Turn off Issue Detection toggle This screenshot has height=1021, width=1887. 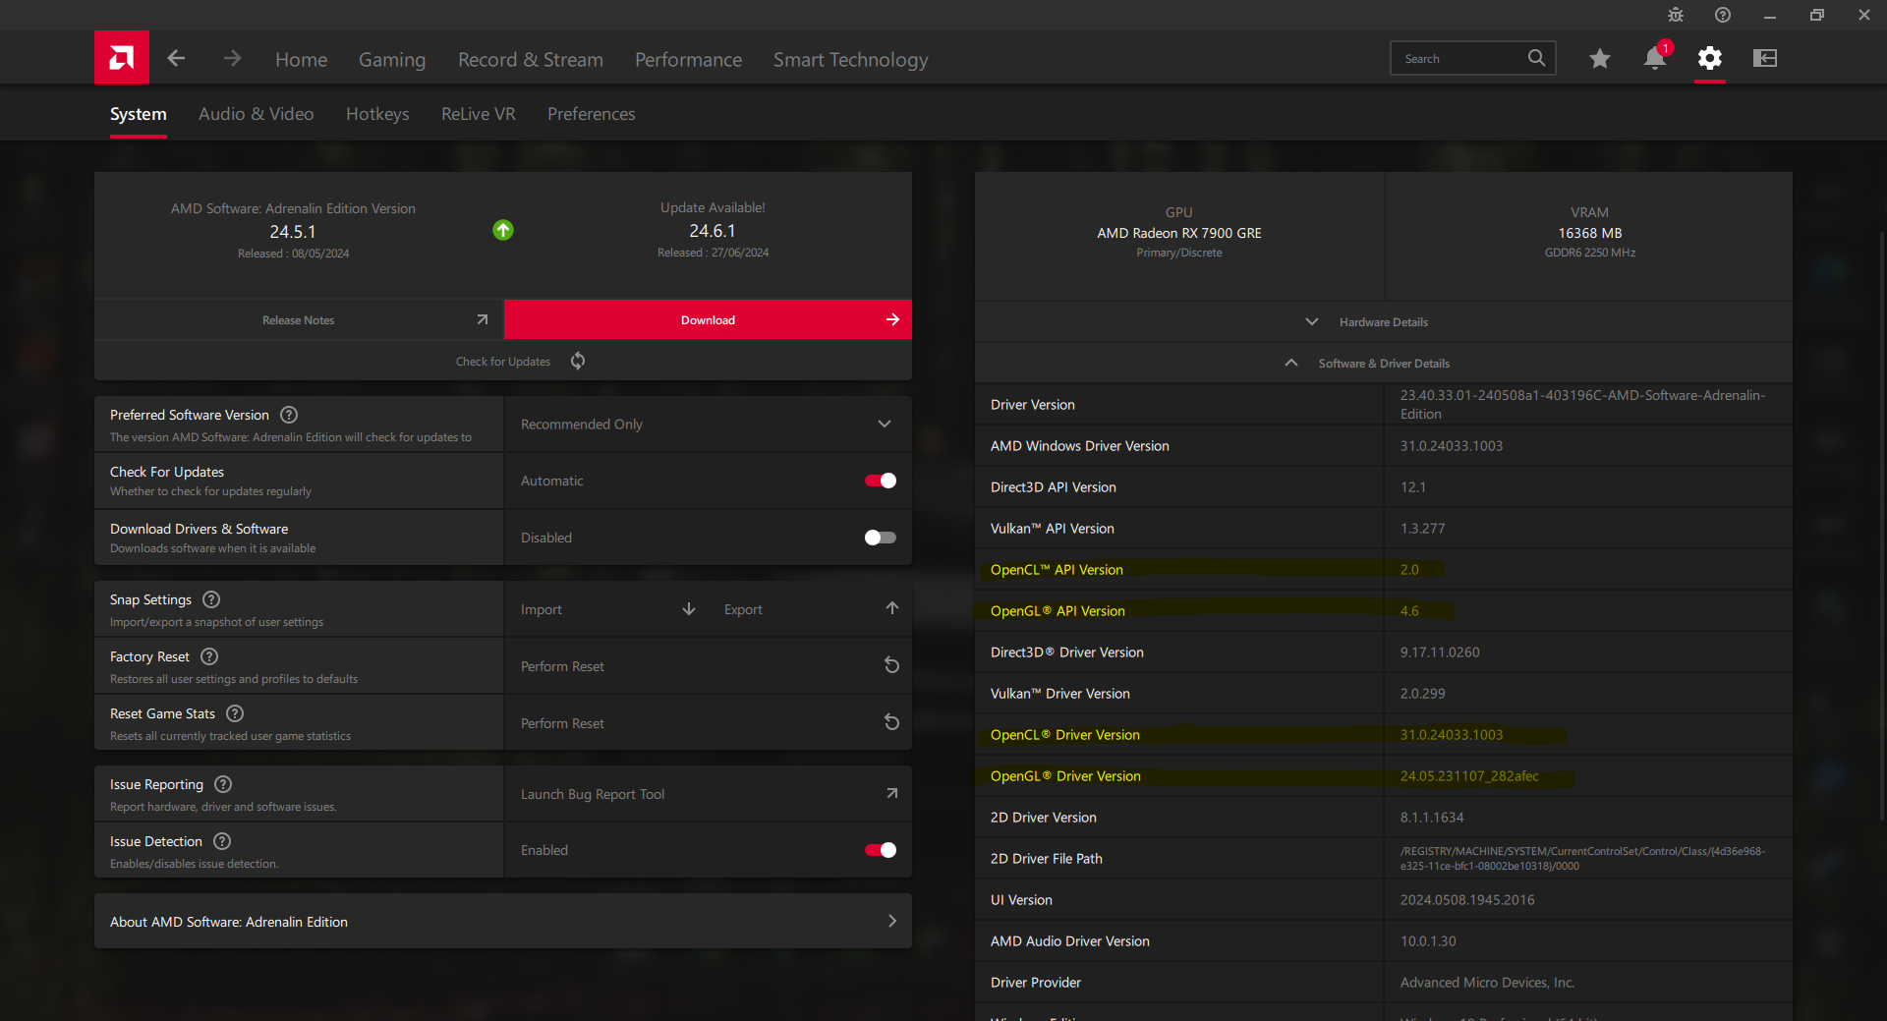coord(881,850)
